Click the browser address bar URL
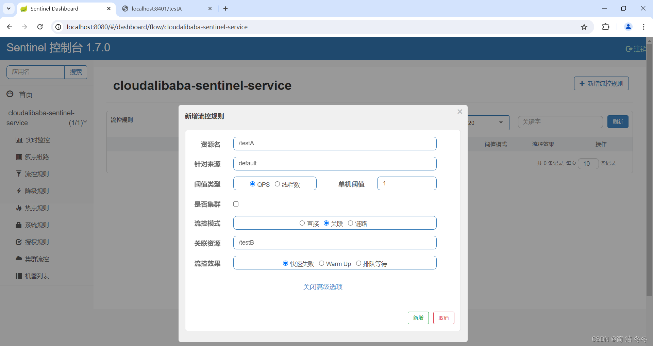 point(157,27)
